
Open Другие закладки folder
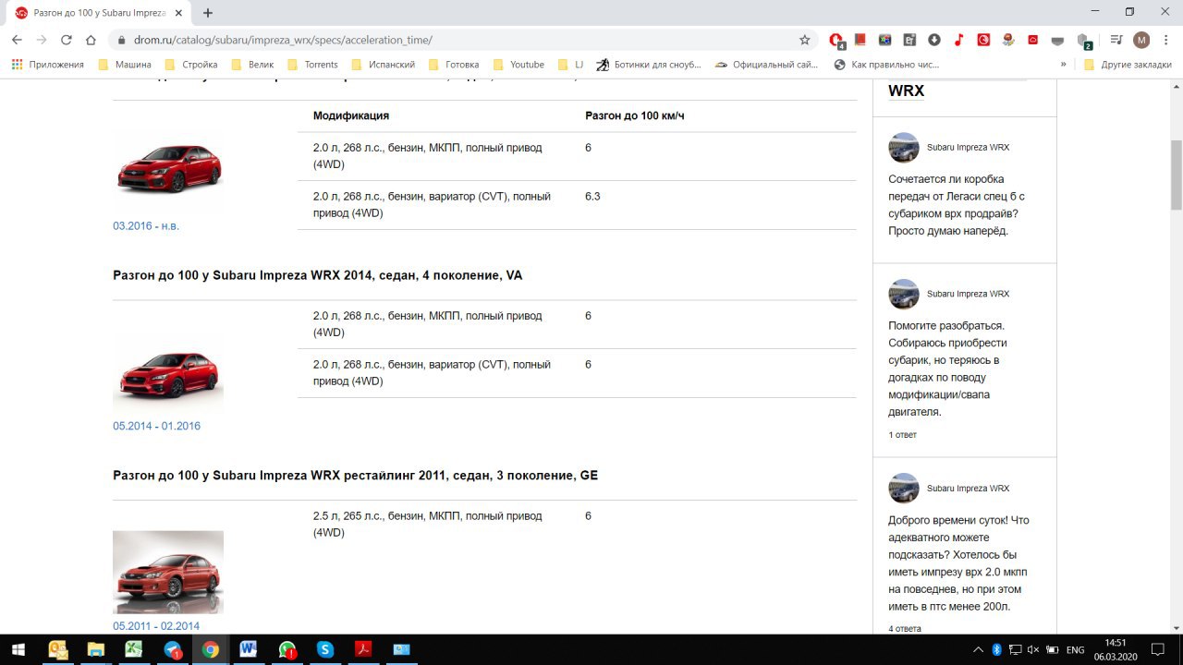tap(1128, 65)
